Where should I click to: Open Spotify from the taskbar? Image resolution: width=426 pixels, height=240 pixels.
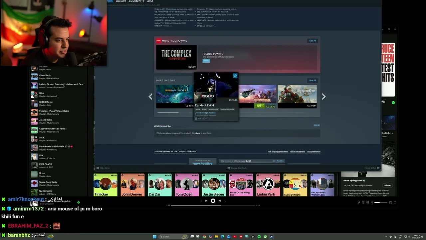click(x=259, y=237)
